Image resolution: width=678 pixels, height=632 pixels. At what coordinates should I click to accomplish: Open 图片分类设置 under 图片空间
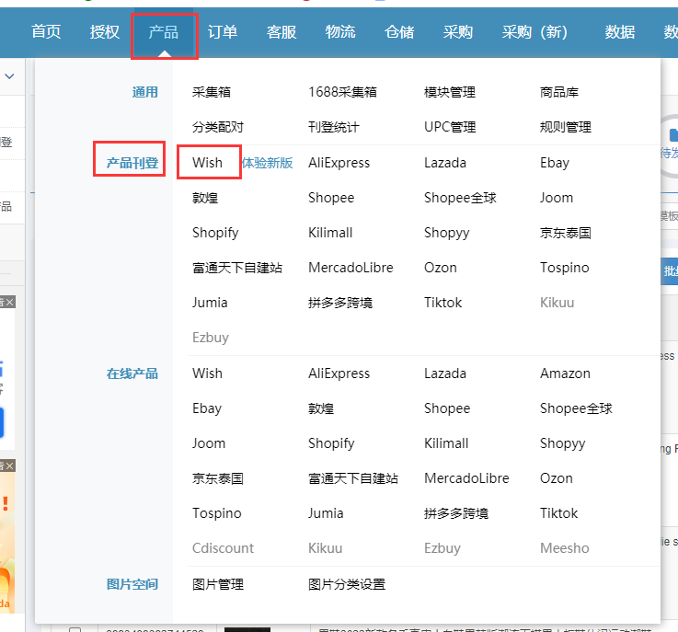[x=347, y=584]
